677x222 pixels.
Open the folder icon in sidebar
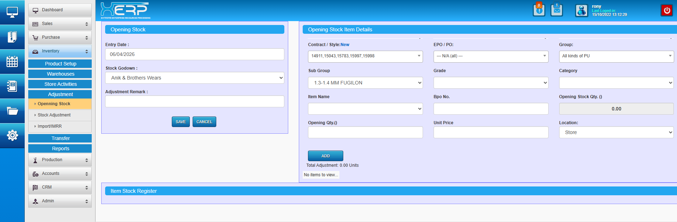pos(12,111)
